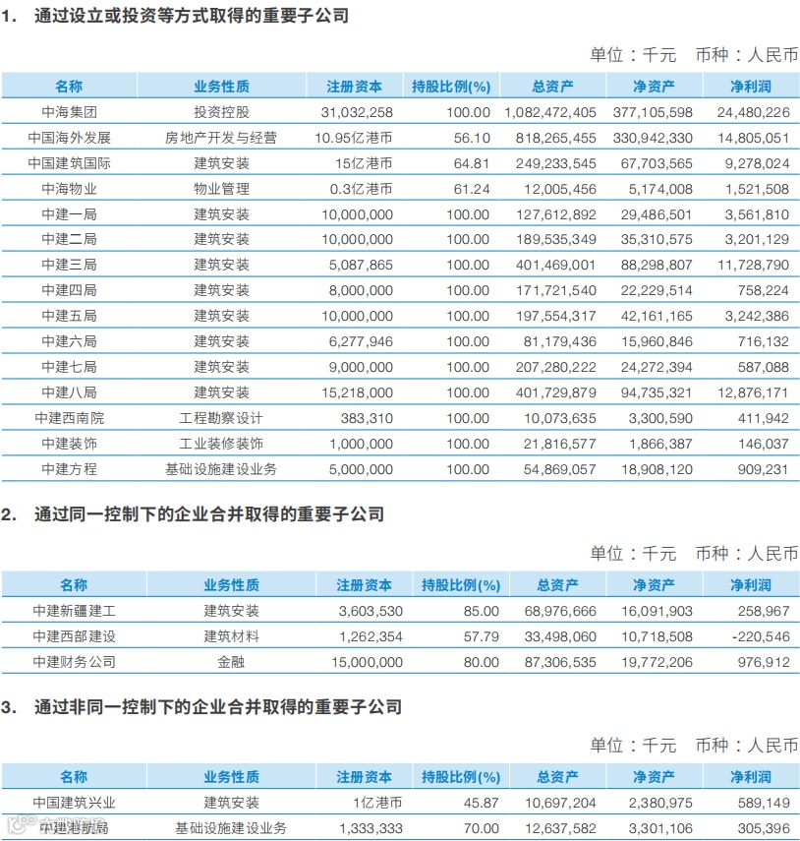Click the row name "中建二局"
800x841 pixels.
(x=70, y=239)
